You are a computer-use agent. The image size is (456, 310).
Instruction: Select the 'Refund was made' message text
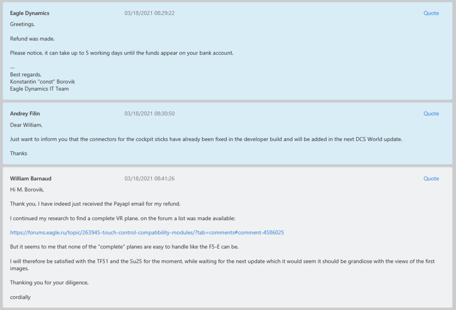coord(32,38)
